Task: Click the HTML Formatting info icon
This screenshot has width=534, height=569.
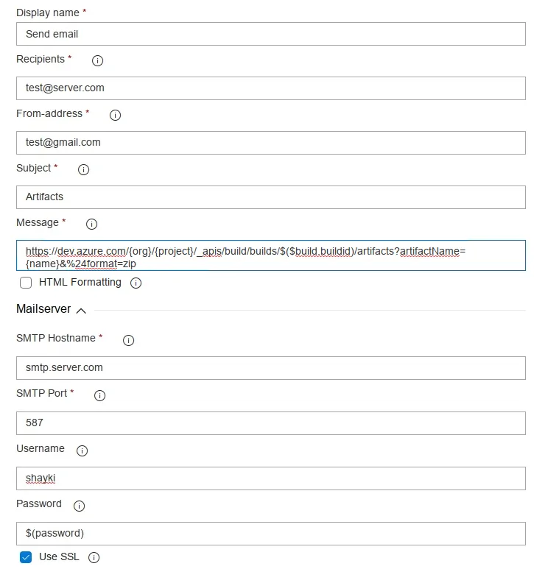Action: click(136, 283)
